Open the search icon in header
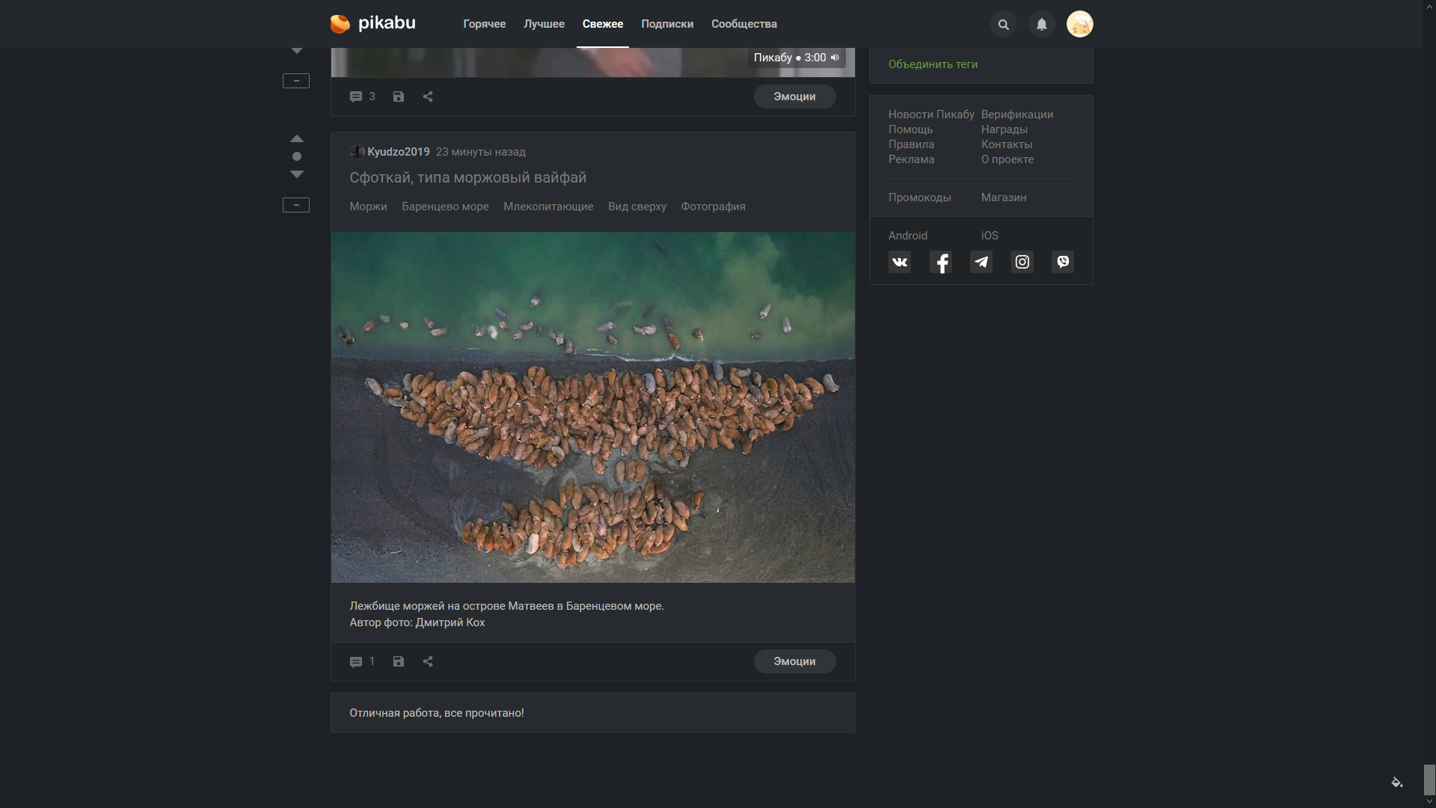The image size is (1436, 808). point(1003,25)
